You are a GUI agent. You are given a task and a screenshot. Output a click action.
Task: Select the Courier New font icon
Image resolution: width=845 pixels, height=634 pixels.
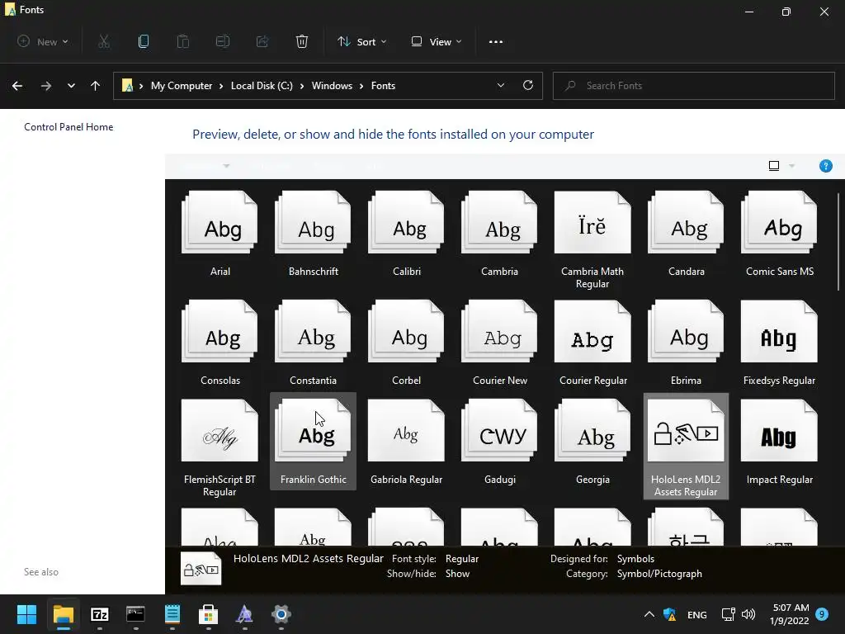pos(499,332)
